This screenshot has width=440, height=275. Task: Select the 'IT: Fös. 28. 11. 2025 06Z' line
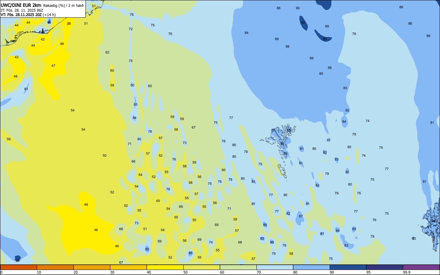tap(22, 10)
